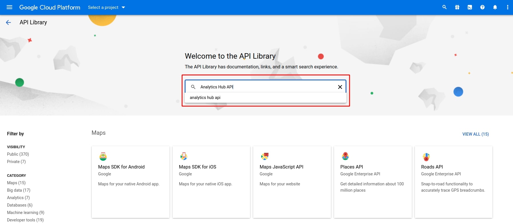Screen dimensions: 513x224
Task: Open the notifications bell
Action: [495, 7]
